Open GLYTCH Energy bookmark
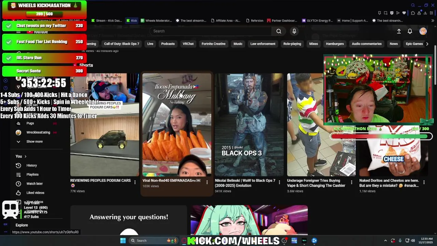The width and height of the screenshot is (437, 246). point(318,20)
